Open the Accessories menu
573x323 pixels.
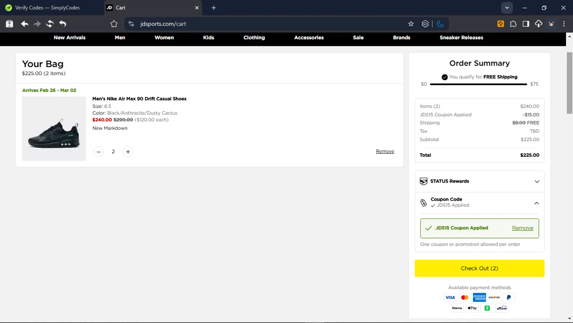[309, 37]
